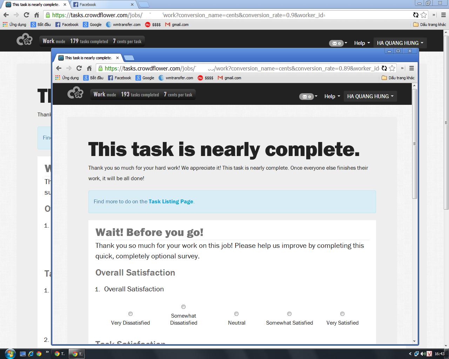Image resolution: width=449 pixels, height=359 pixels.
Task: Open HA QUANG HUNG account menu in background window
Action: 400,43
